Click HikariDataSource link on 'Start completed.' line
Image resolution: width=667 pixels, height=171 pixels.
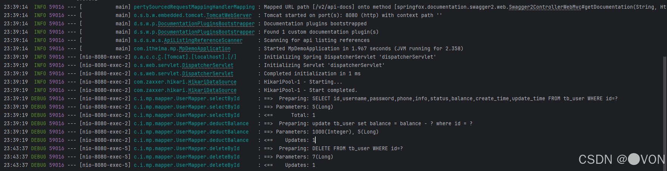[212, 90]
